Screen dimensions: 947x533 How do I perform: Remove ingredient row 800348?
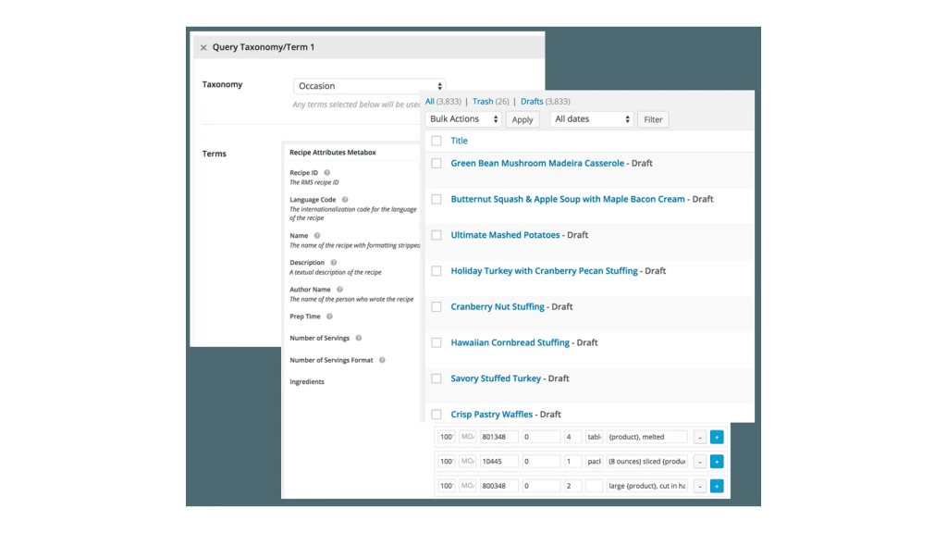[x=700, y=486]
